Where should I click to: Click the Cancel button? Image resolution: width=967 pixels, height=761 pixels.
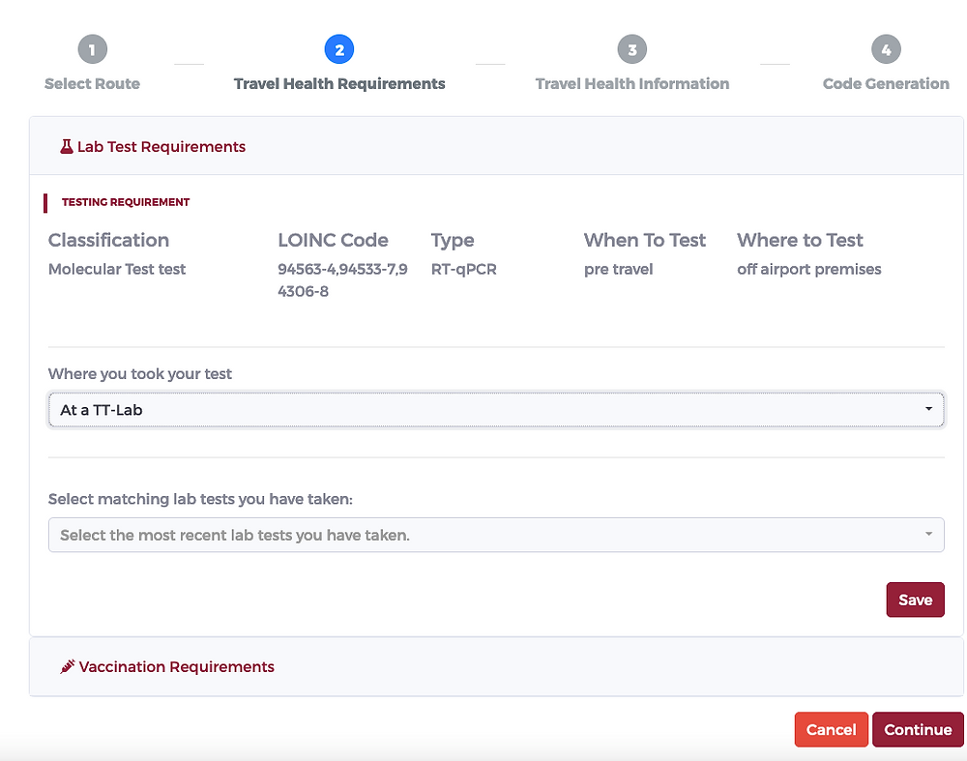pyautogui.click(x=832, y=729)
